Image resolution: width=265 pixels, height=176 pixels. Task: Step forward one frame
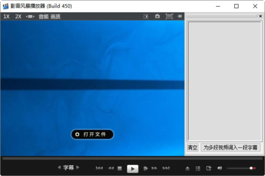[x=145, y=168]
